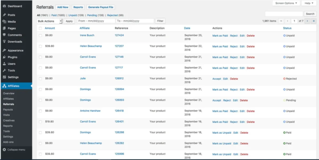Image resolution: width=319 pixels, height=160 pixels.
Task: Click the Filter date button
Action: tap(160, 21)
